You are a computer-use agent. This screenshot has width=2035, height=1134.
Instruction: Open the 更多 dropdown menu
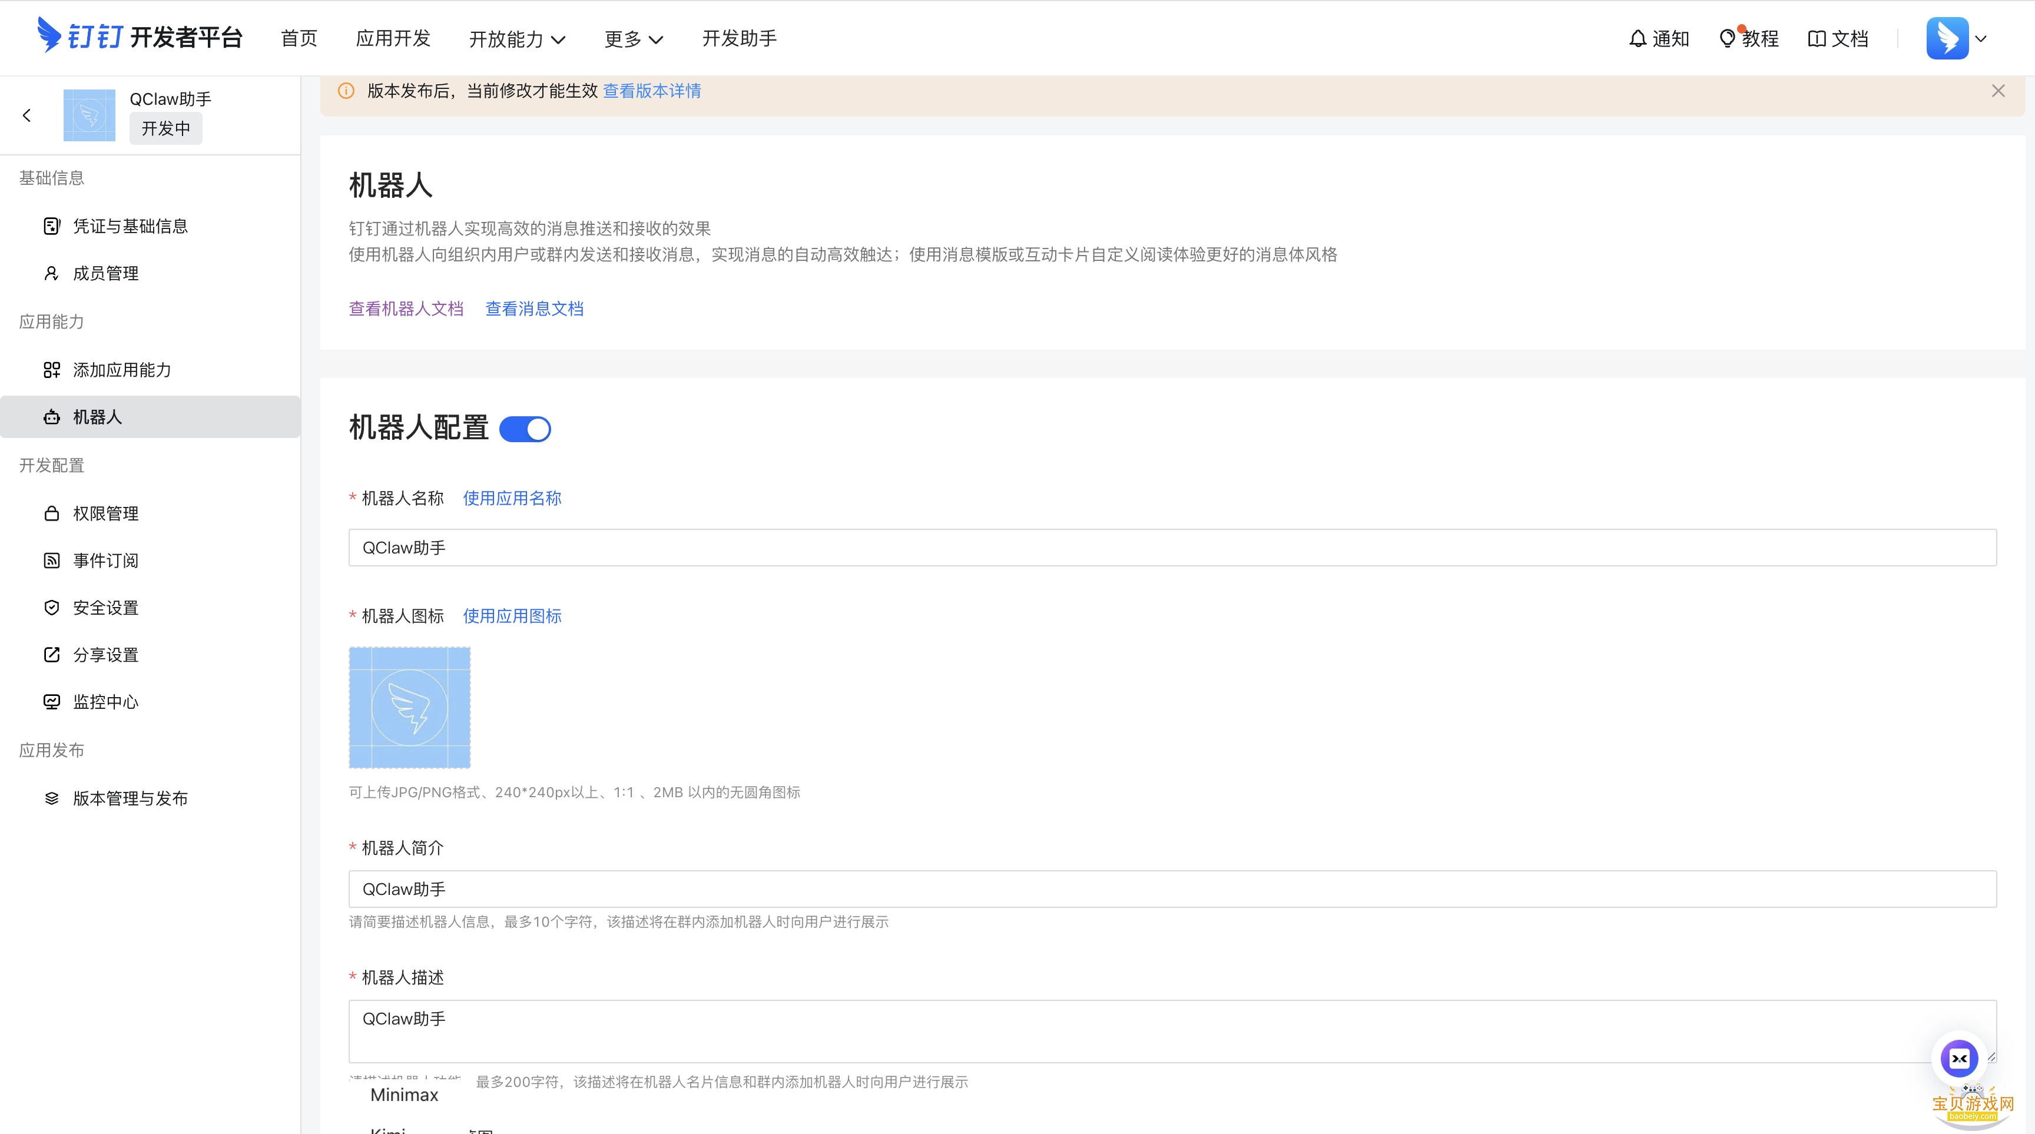pyautogui.click(x=633, y=38)
